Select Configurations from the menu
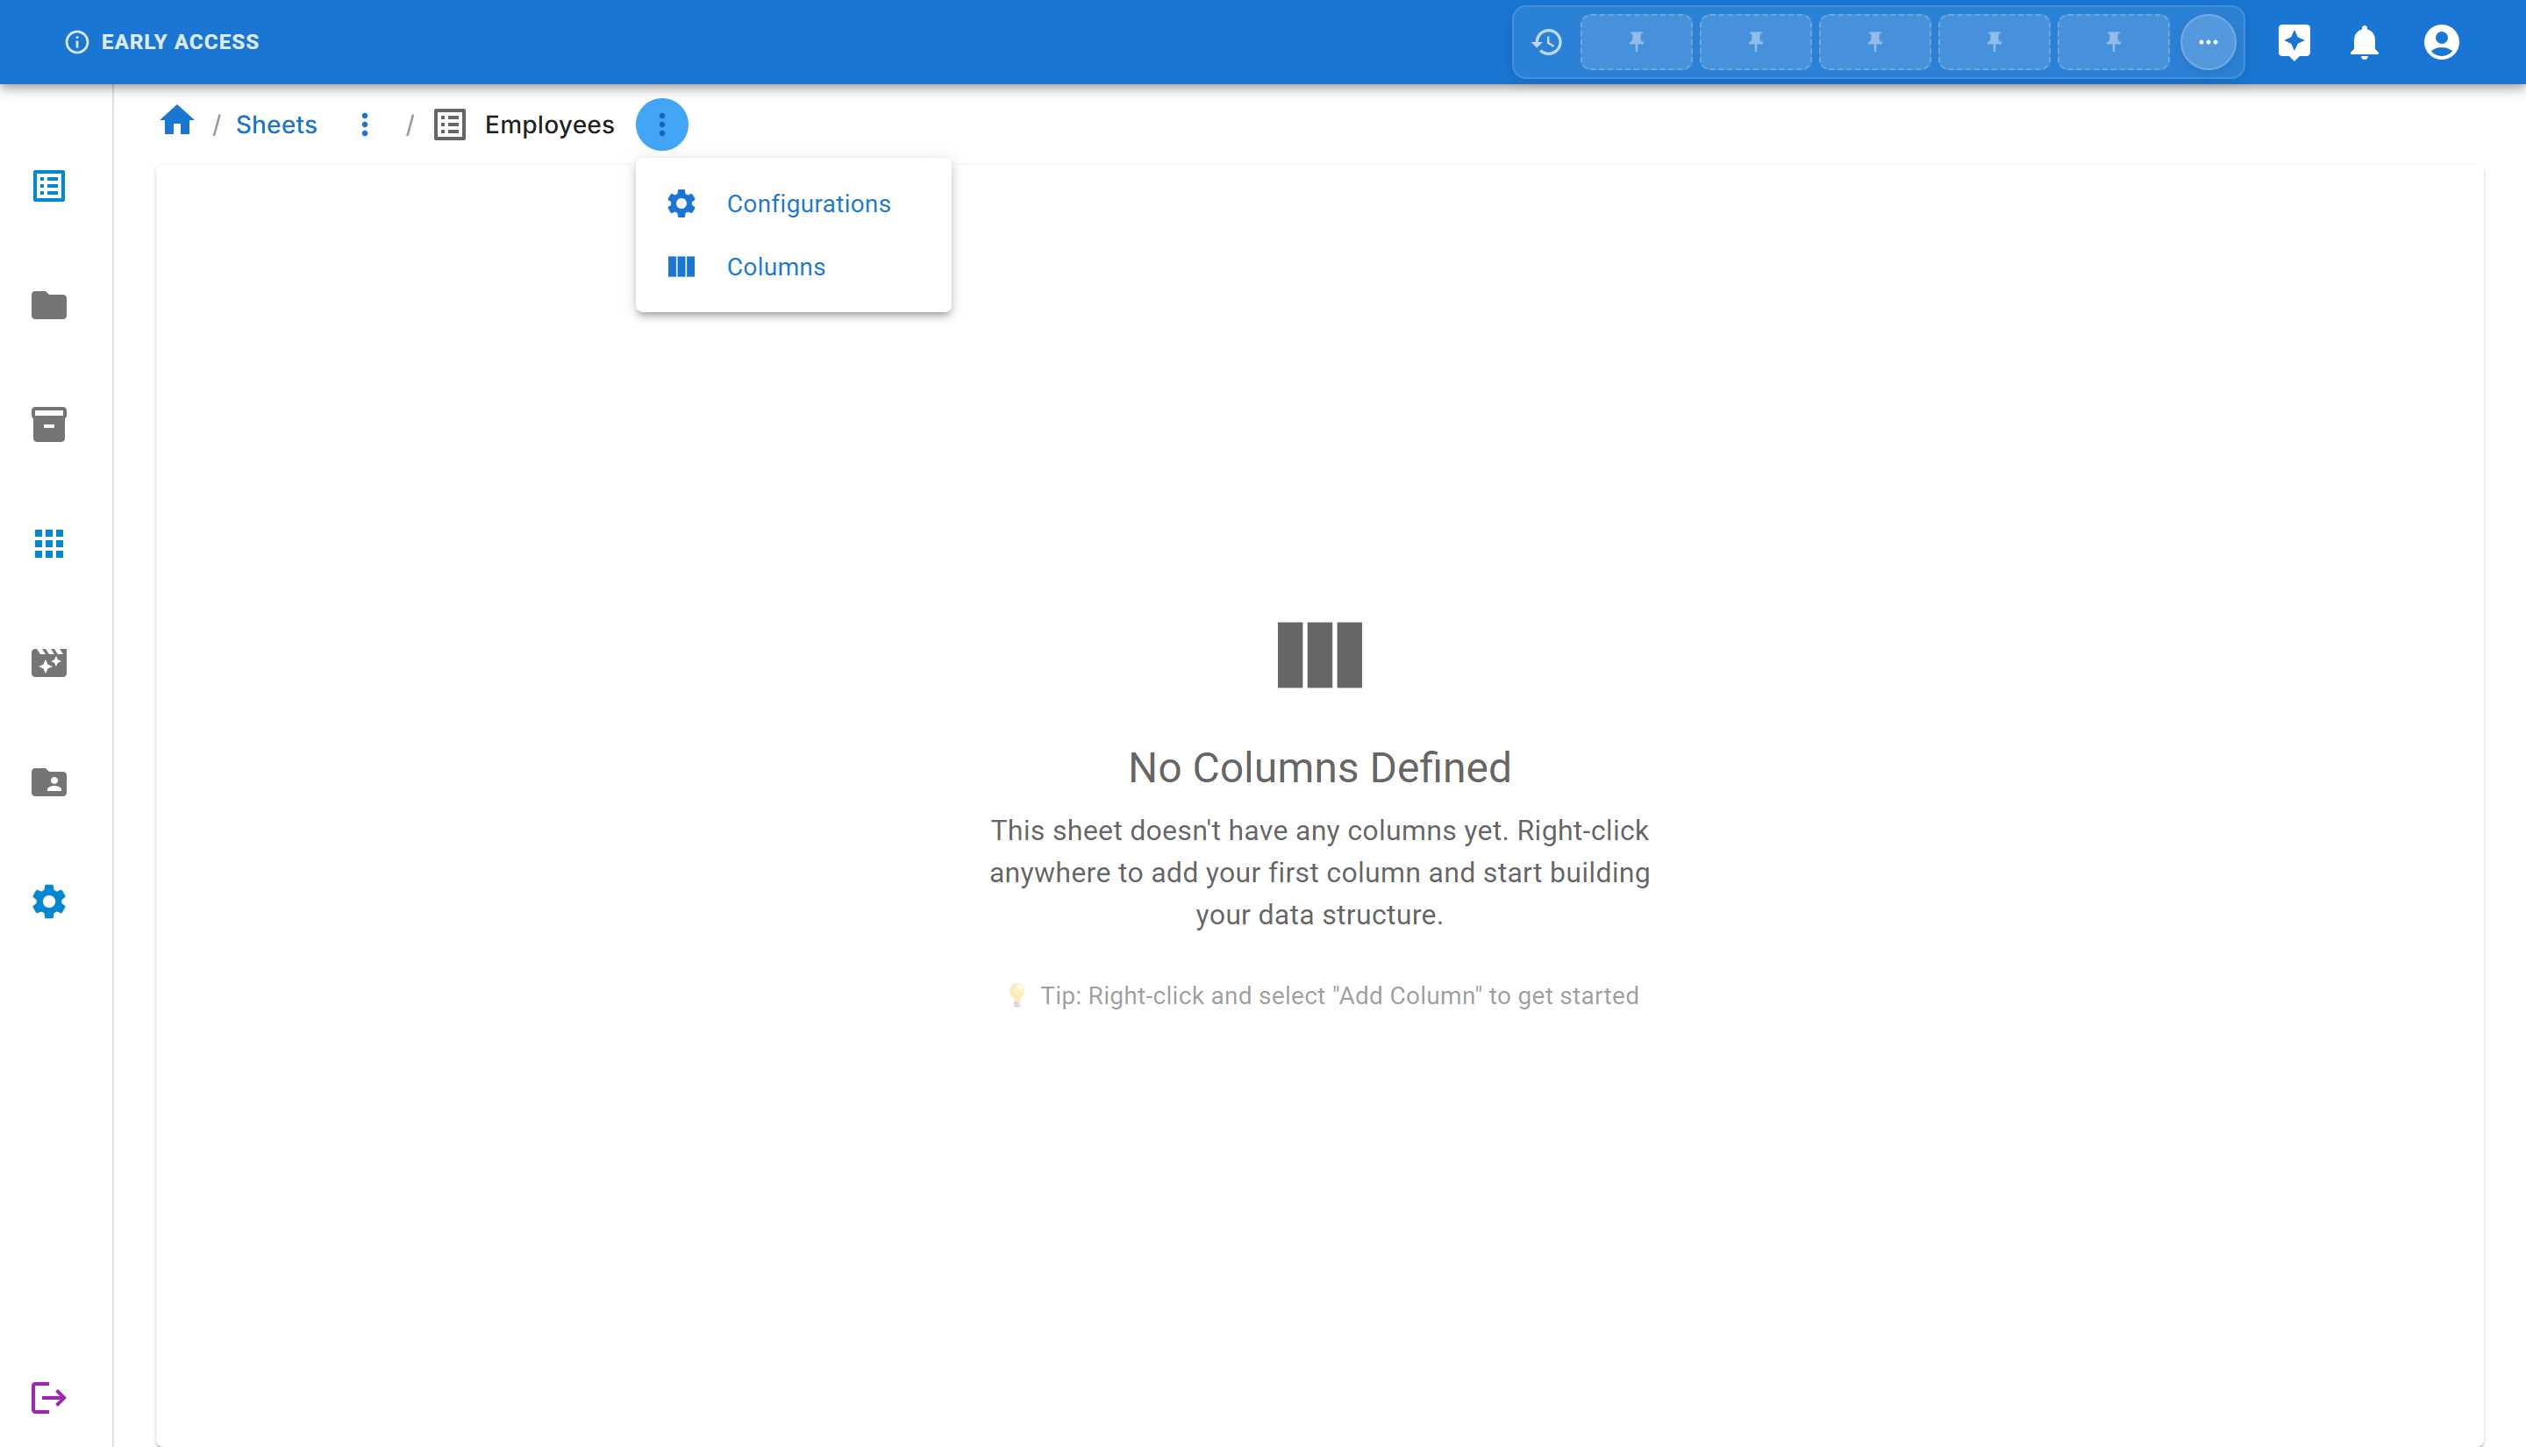2526x1447 pixels. click(x=808, y=203)
